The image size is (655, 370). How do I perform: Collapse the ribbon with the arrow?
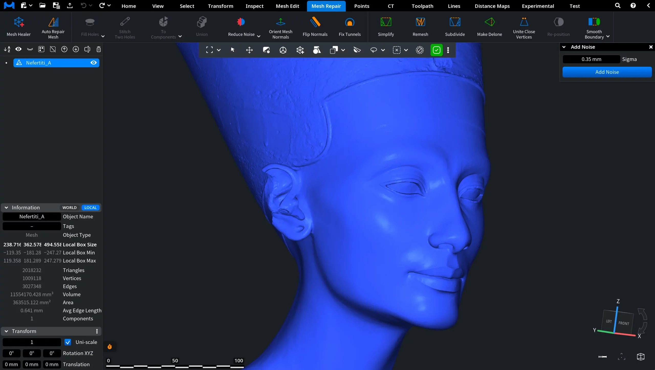pos(648,5)
